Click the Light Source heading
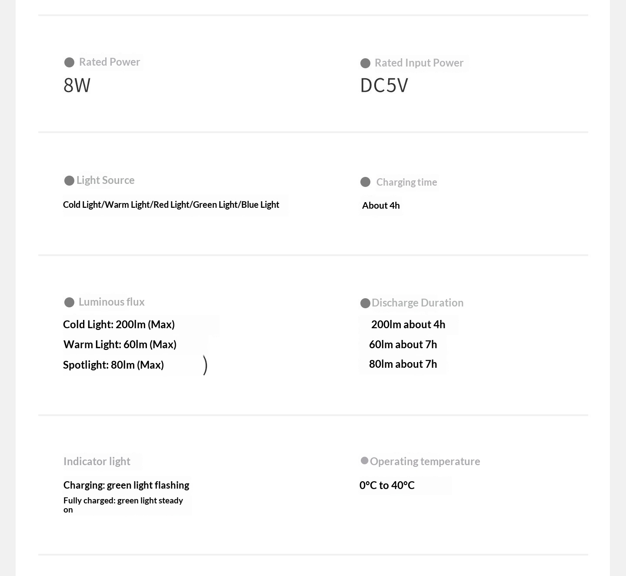 (106, 180)
